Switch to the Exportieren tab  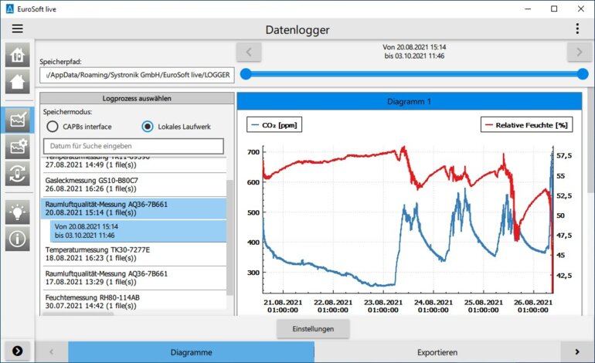pos(437,352)
